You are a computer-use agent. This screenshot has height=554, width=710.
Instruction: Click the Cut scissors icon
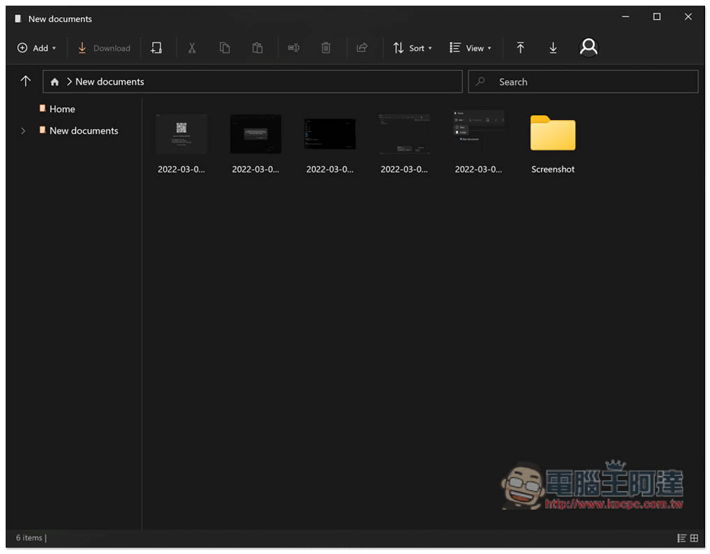tap(192, 48)
